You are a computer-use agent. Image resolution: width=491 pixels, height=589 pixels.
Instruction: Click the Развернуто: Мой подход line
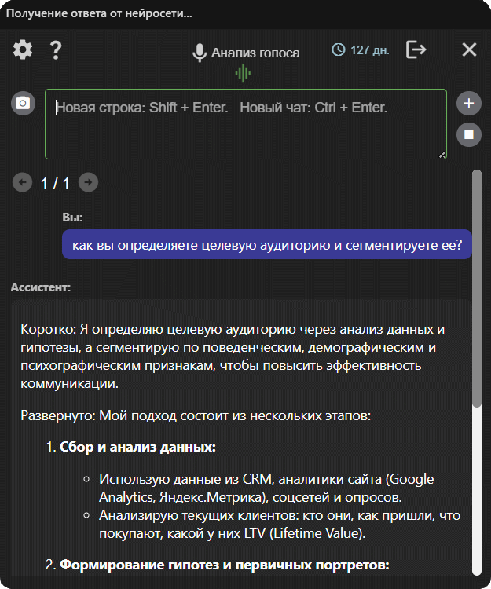pyautogui.click(x=196, y=415)
